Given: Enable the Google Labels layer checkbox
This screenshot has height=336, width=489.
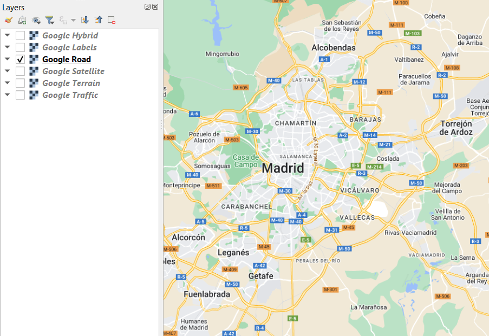Looking at the screenshot, I should 20,48.
